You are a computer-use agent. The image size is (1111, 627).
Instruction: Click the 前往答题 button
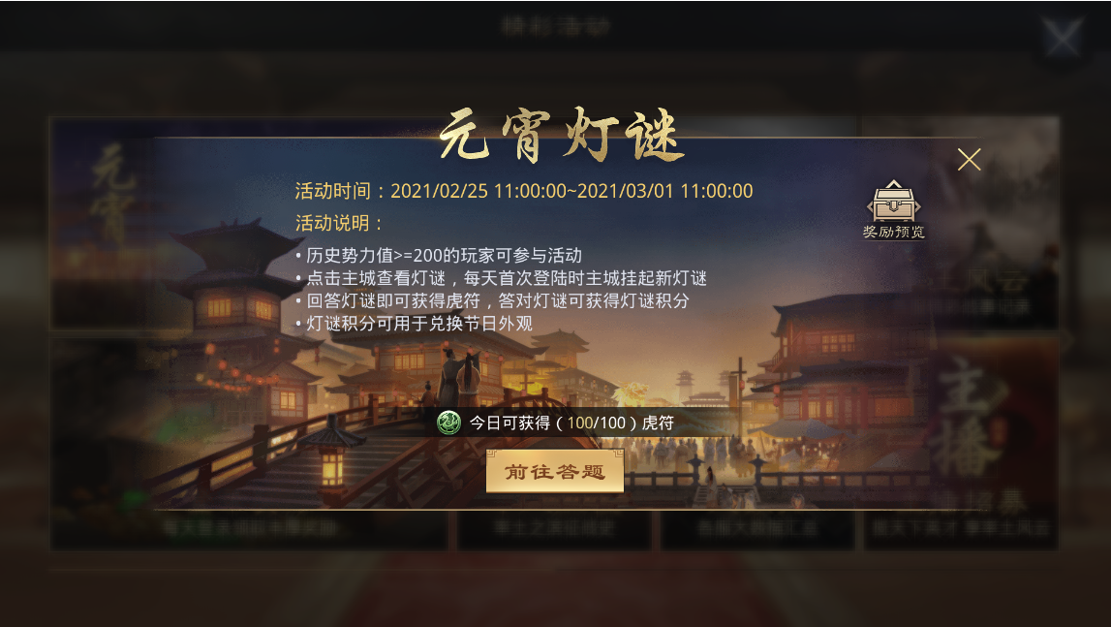tap(555, 472)
